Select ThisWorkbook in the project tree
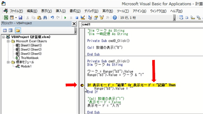Image resolution: width=203 pixels, height=114 pixels. pyautogui.click(x=29, y=58)
